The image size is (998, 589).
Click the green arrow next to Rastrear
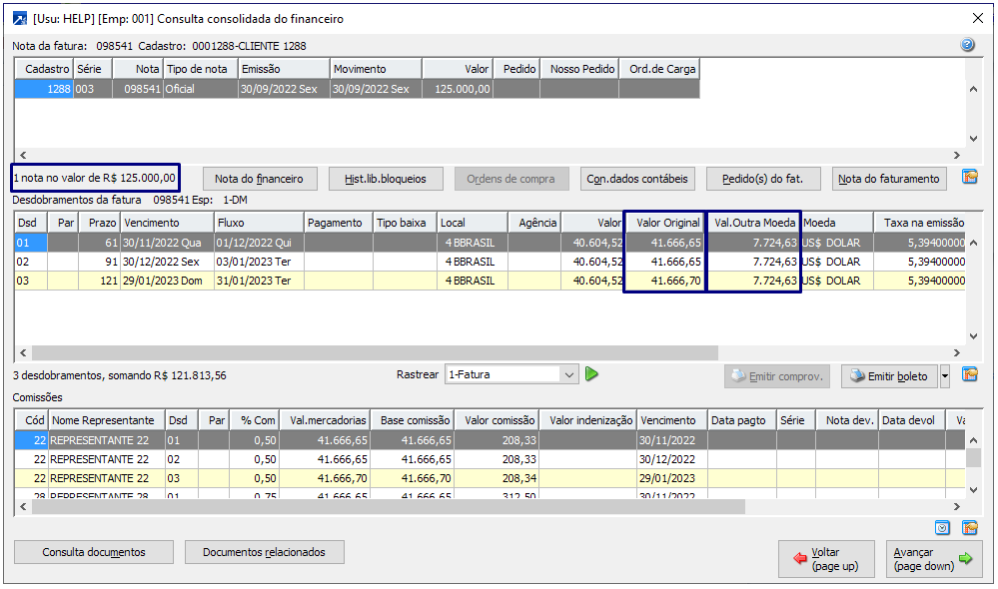tap(591, 374)
